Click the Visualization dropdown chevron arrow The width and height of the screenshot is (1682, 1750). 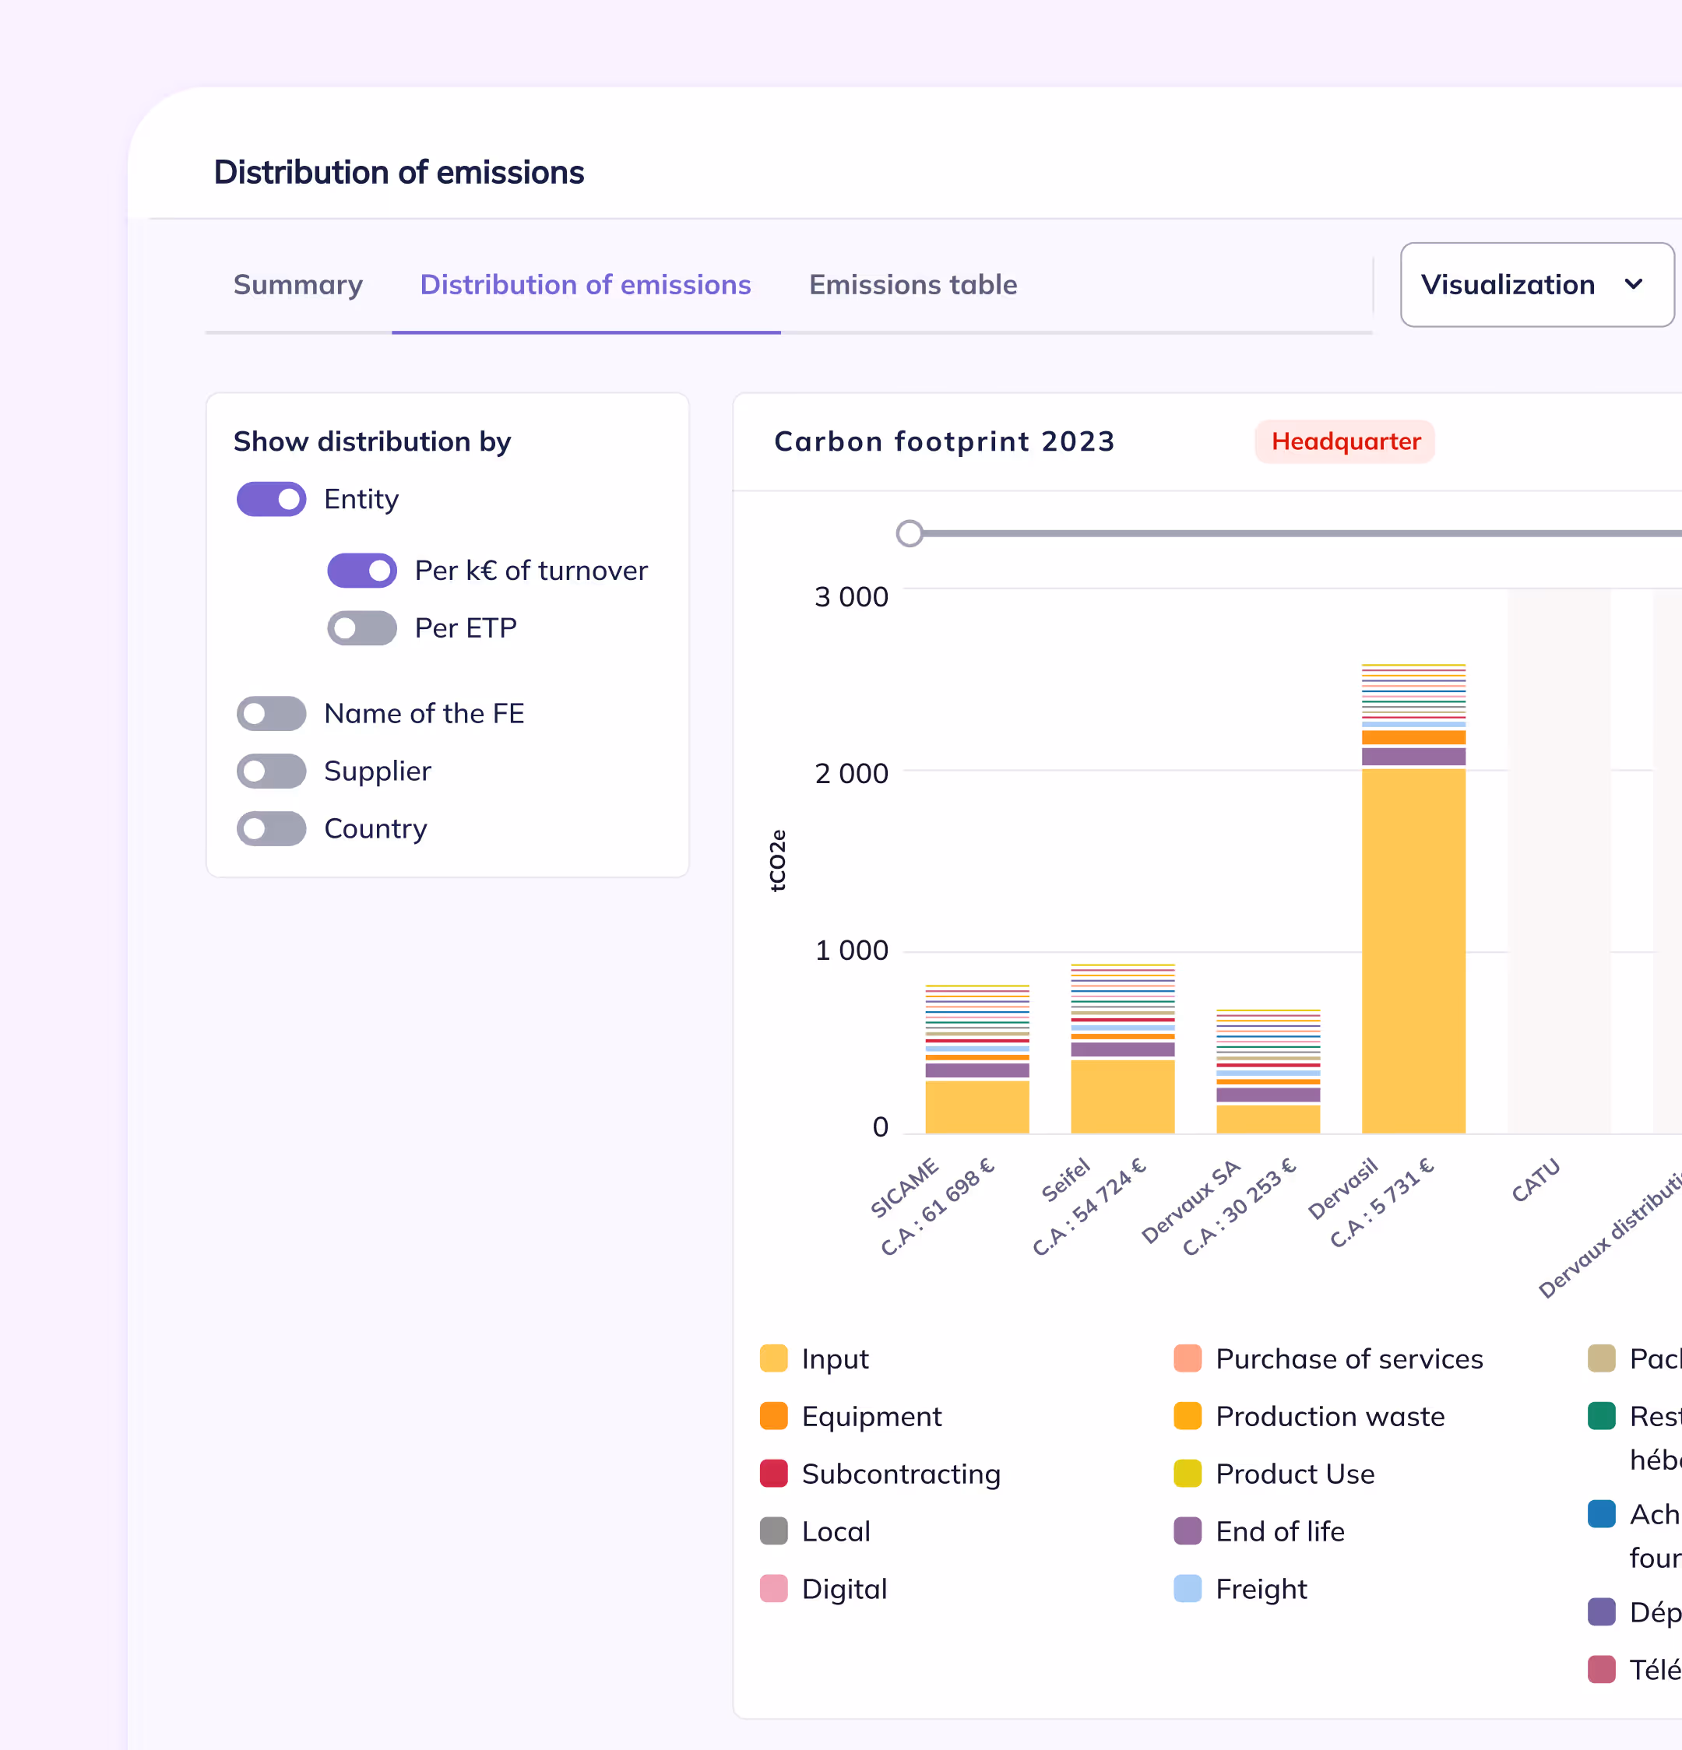click(1634, 285)
